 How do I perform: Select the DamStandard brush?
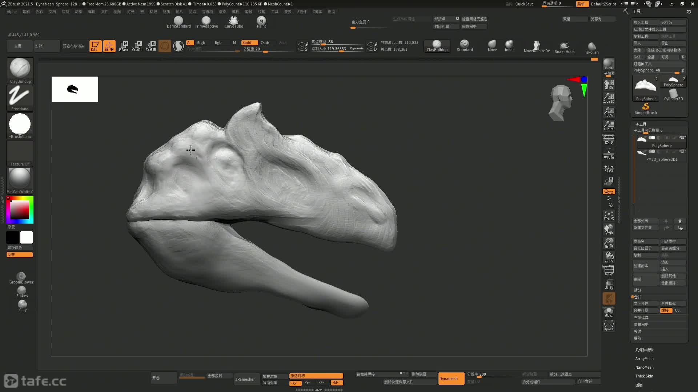pos(178,22)
